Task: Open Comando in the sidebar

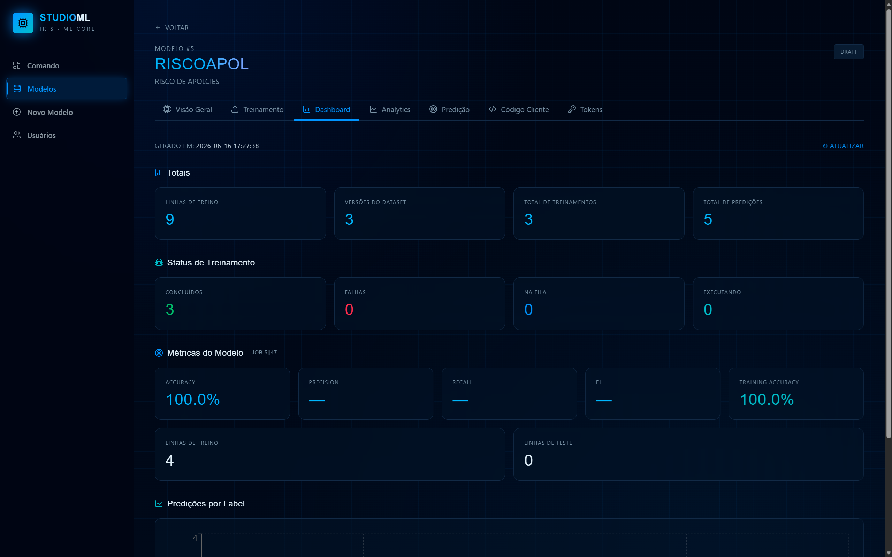Action: 67,65
